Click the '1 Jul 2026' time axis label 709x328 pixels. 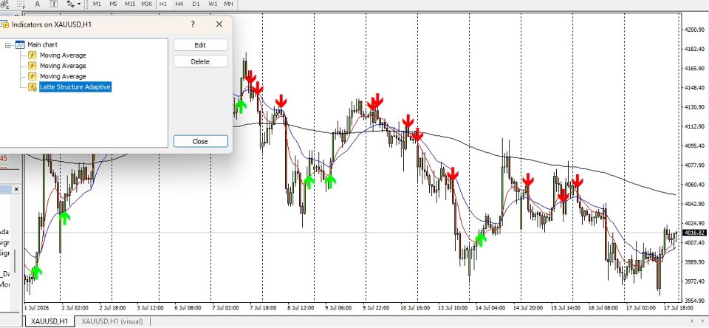37,307
